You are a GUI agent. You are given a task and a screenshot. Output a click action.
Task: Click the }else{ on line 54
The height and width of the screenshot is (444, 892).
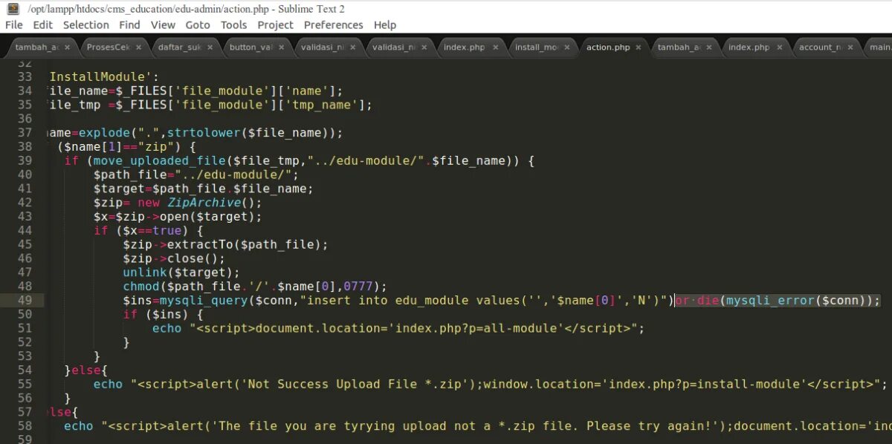[85, 370]
